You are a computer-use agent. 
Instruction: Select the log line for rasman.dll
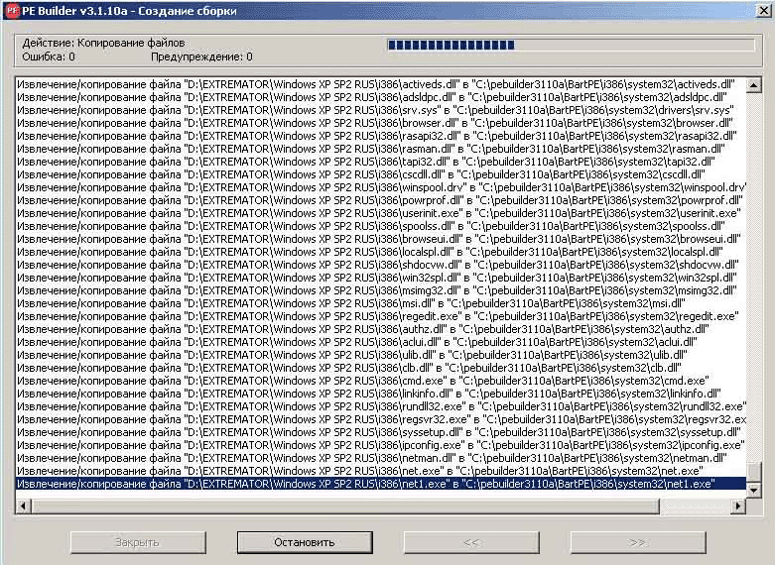click(x=381, y=149)
